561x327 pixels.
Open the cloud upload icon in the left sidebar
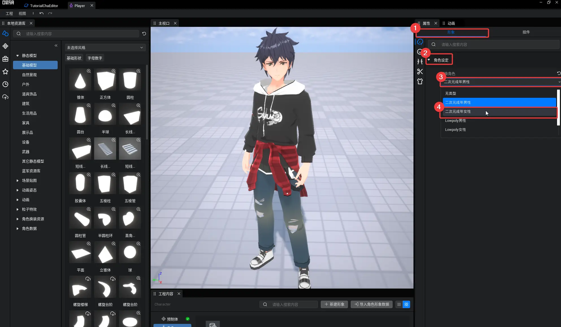[x=5, y=97]
